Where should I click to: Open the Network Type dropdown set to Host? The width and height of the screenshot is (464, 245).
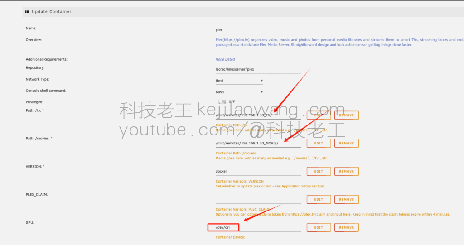click(x=239, y=81)
